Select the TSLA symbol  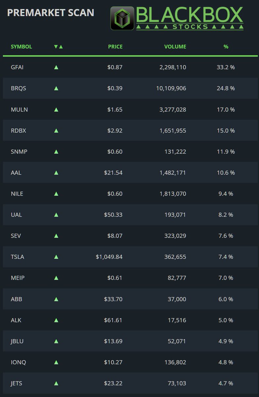[18, 257]
